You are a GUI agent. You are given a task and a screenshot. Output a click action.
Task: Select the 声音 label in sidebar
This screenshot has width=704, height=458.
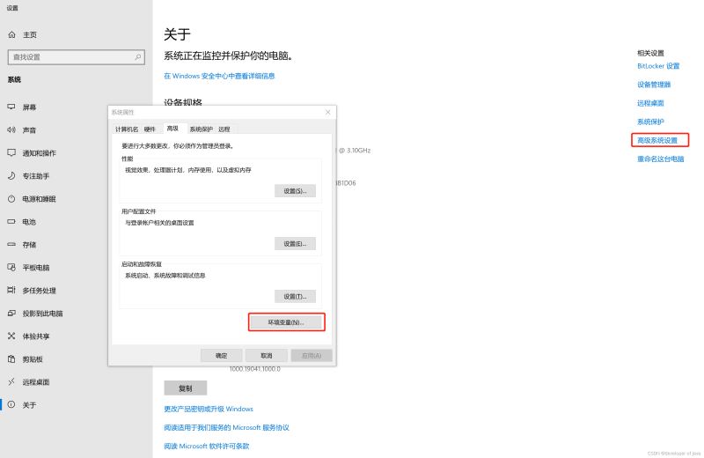point(29,129)
